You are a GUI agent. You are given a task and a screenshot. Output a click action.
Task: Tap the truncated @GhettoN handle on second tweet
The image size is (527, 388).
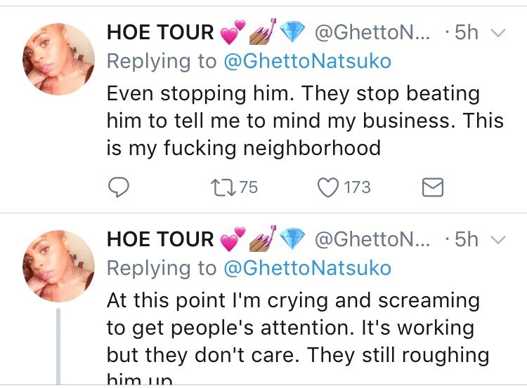tap(373, 239)
